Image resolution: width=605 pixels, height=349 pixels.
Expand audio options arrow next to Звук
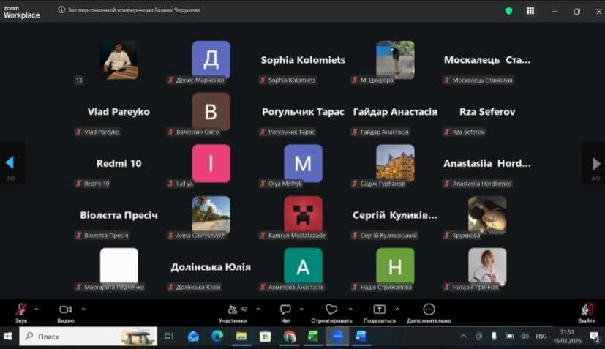pos(37,308)
